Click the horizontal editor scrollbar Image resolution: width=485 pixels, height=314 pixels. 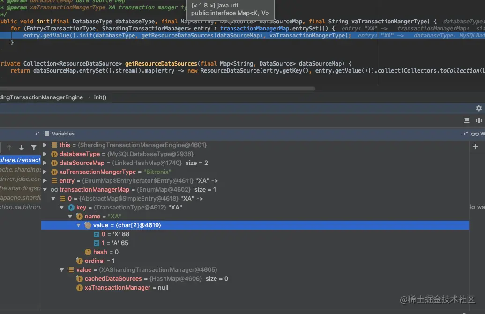(157, 89)
